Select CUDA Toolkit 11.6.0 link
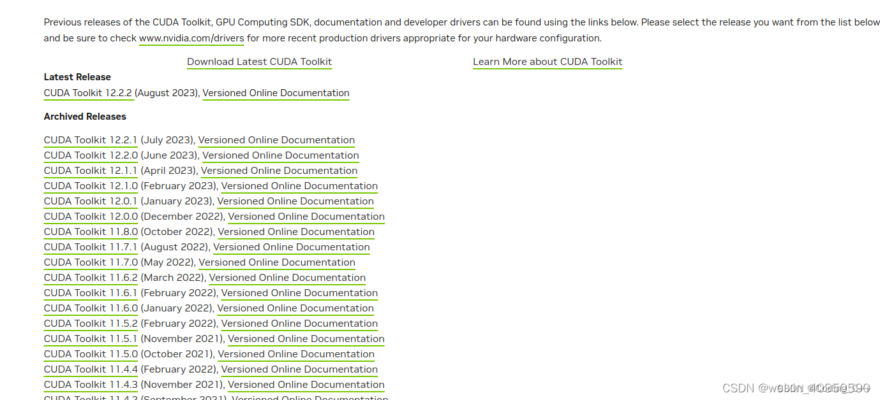This screenshot has height=400, width=880. tap(91, 308)
